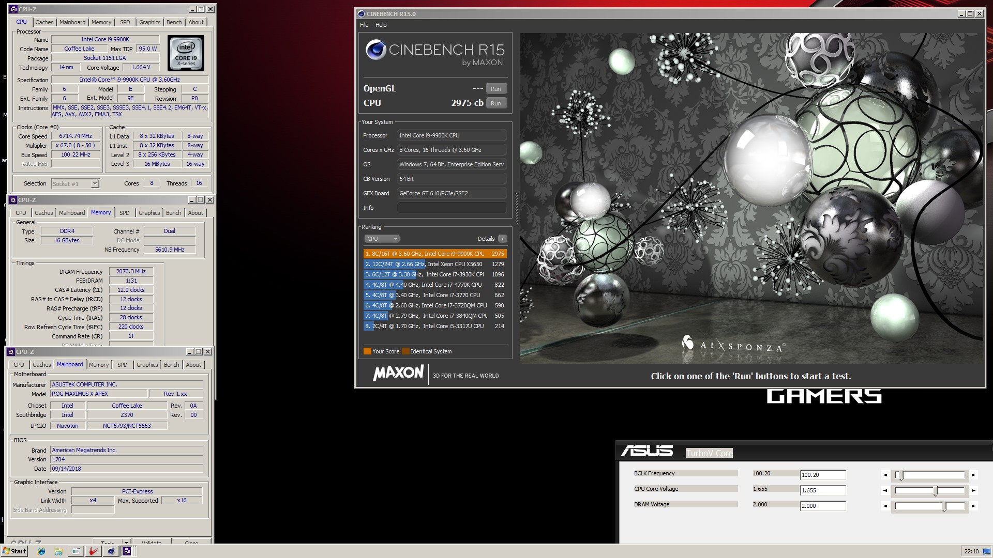Increase BCLK Frequency with the right arrow

tap(973, 475)
